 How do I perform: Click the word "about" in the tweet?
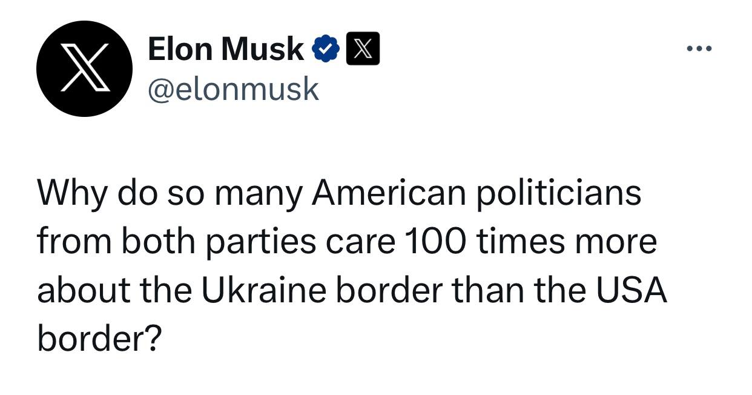[x=83, y=291]
